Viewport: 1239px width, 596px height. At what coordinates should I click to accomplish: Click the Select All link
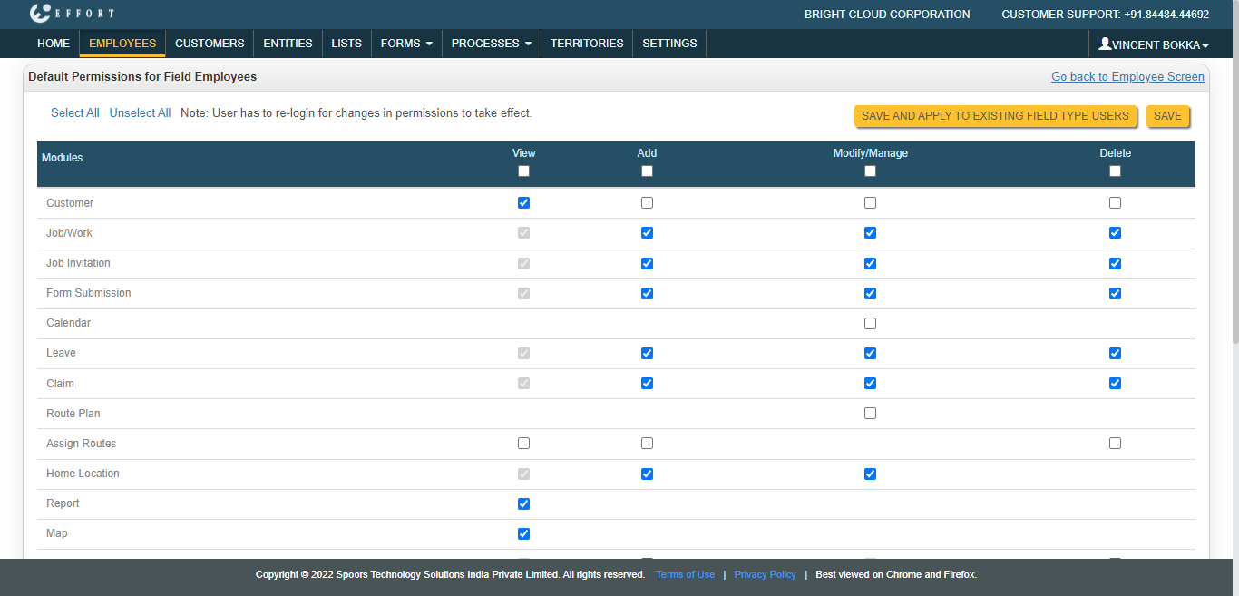(75, 113)
